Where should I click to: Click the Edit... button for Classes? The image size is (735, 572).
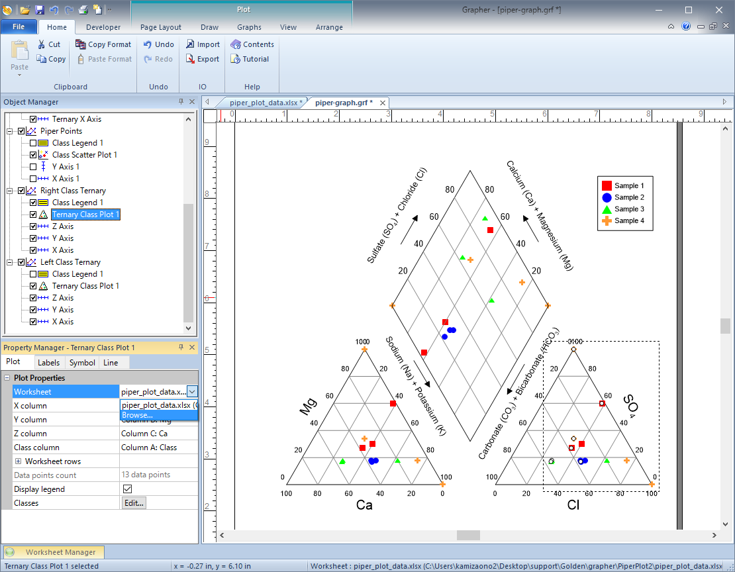[x=134, y=503]
